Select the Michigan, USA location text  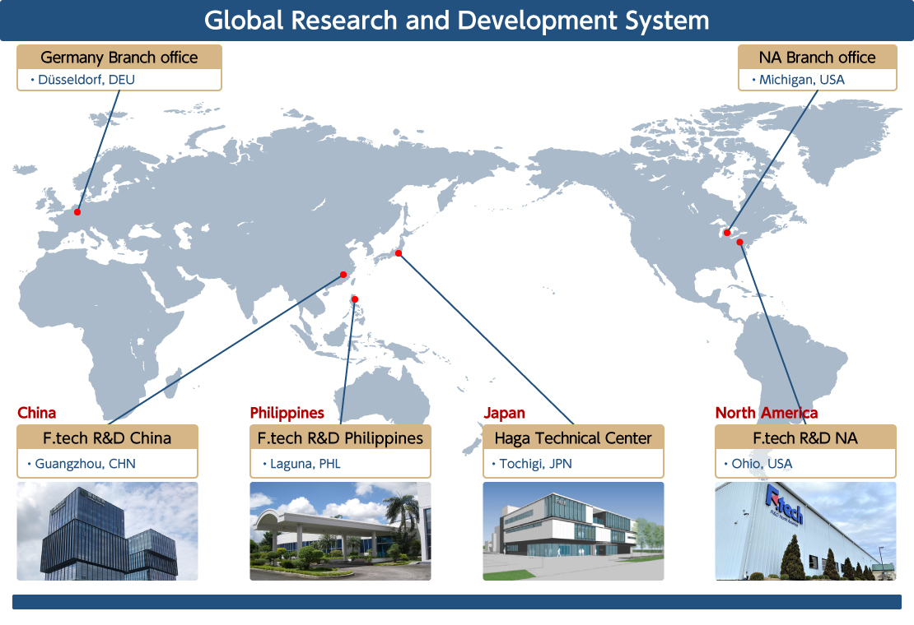[801, 80]
